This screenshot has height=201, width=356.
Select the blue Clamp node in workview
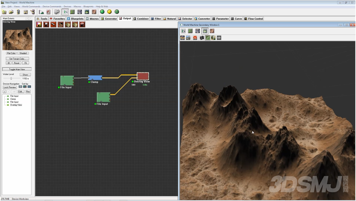point(95,78)
